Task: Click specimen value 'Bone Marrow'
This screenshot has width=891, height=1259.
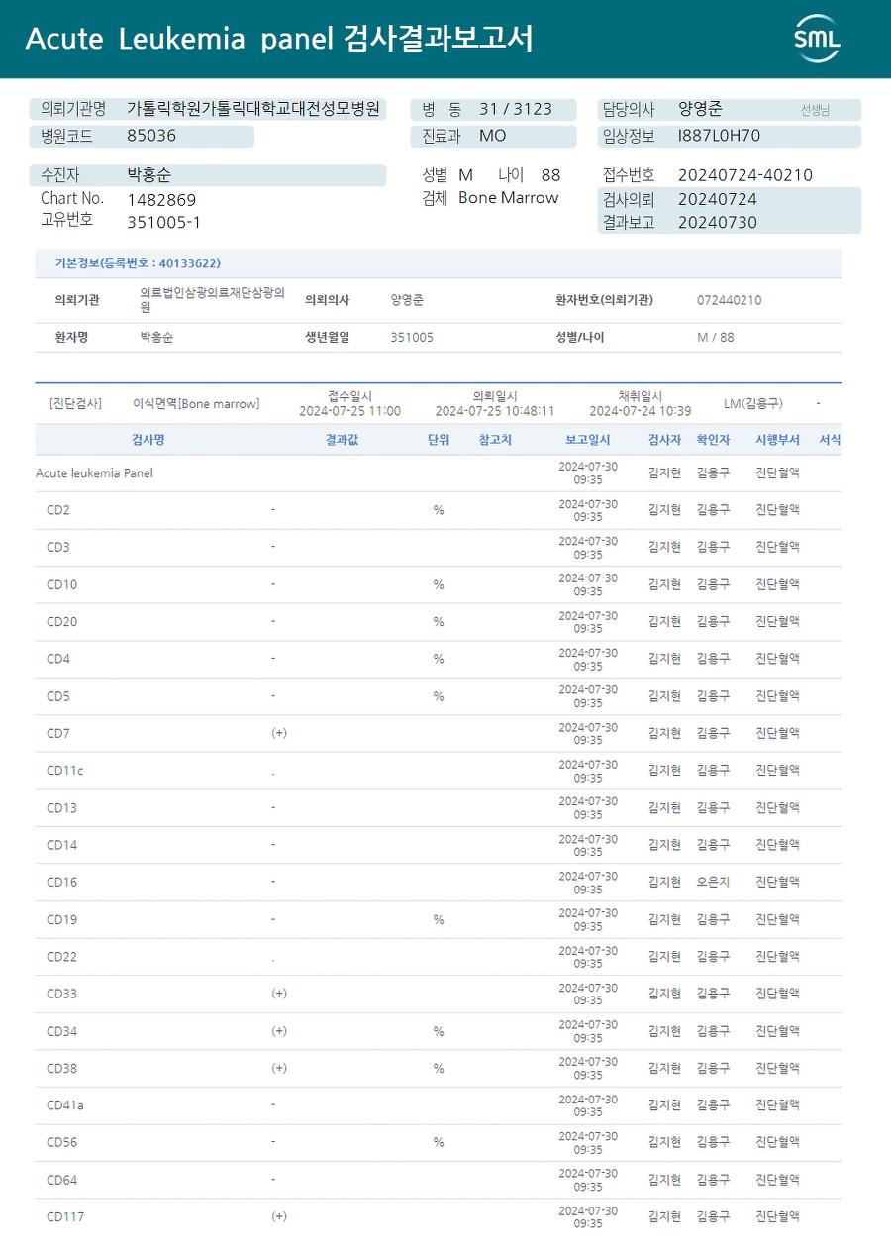Action: tap(509, 198)
